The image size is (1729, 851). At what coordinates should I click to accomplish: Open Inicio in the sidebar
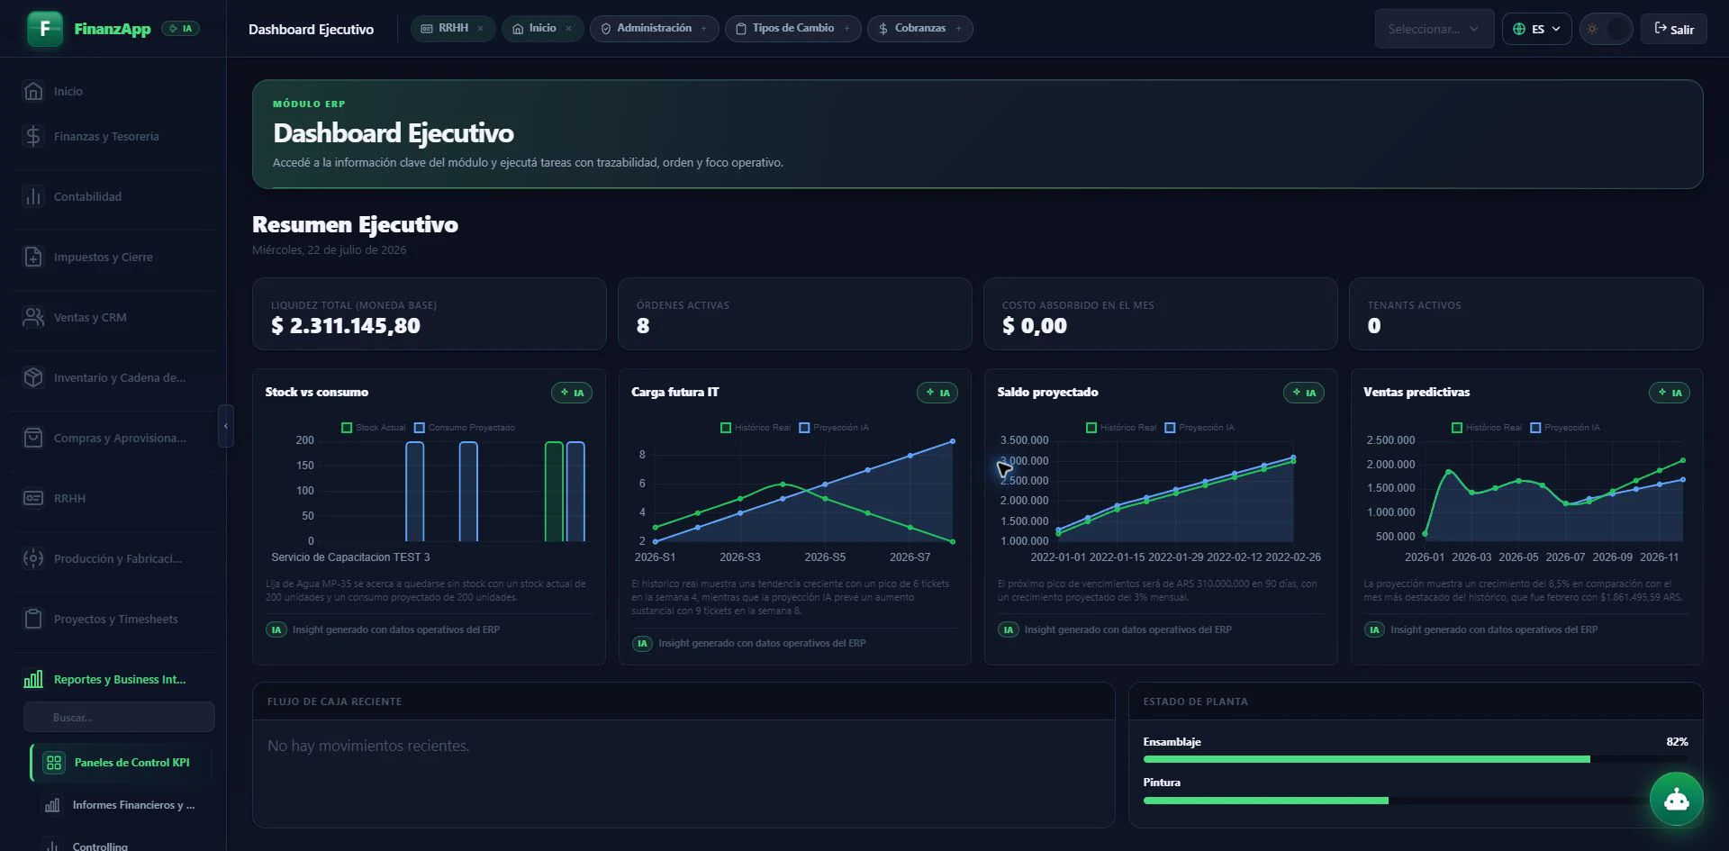click(113, 91)
